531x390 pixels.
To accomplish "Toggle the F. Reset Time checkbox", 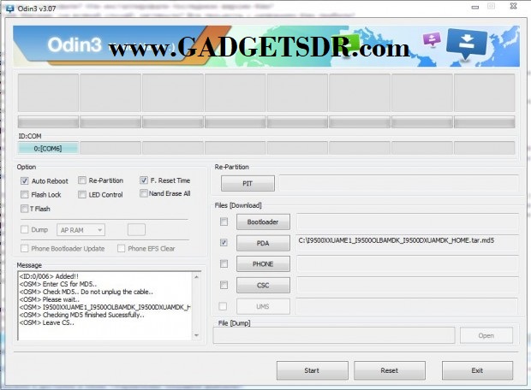I will (x=144, y=180).
